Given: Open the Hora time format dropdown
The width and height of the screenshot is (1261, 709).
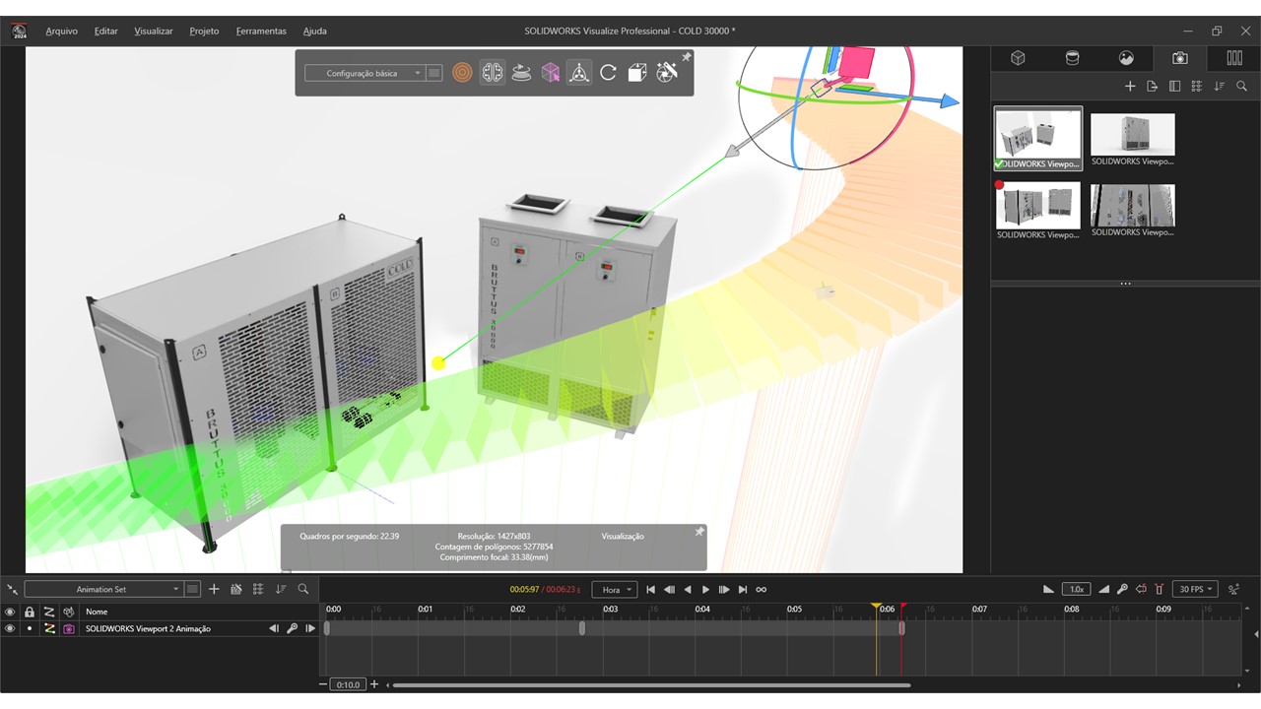Looking at the screenshot, I should [615, 590].
